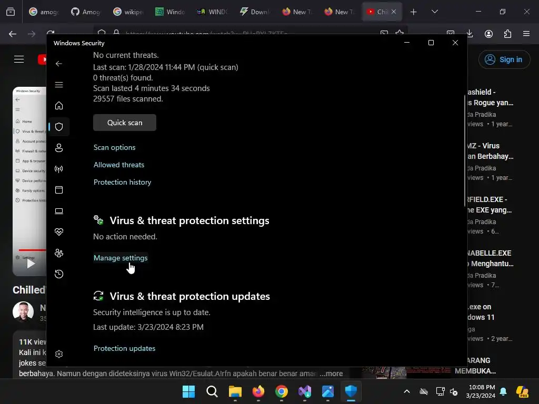Open Windows Security settings gear
This screenshot has height=404, width=539.
(59, 354)
